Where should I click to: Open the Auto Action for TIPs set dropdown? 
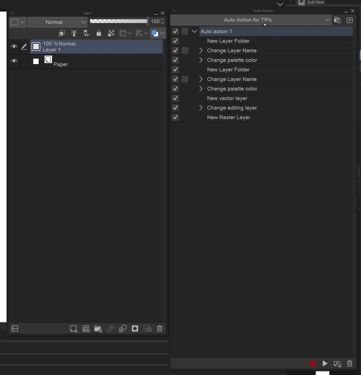coord(251,20)
